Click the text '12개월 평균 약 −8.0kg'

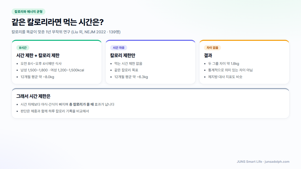(37, 77)
